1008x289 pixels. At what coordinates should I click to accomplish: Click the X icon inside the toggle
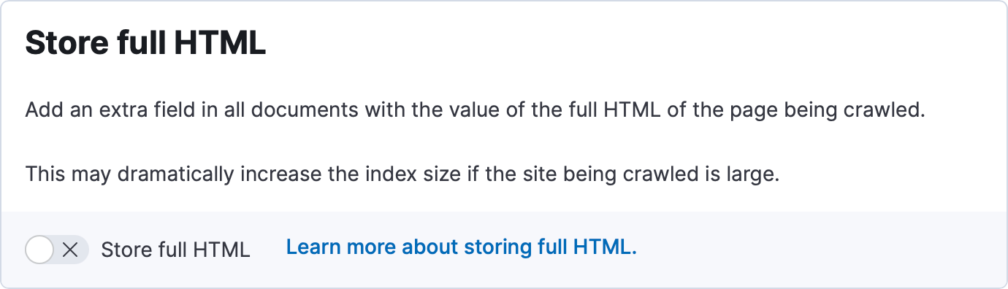[70, 250]
